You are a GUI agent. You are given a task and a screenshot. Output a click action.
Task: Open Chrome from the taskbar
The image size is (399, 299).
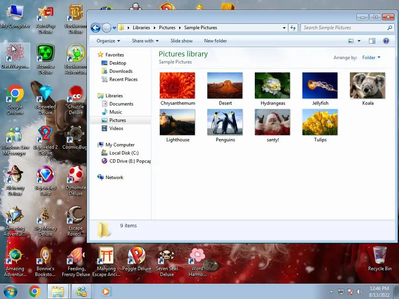click(x=35, y=292)
